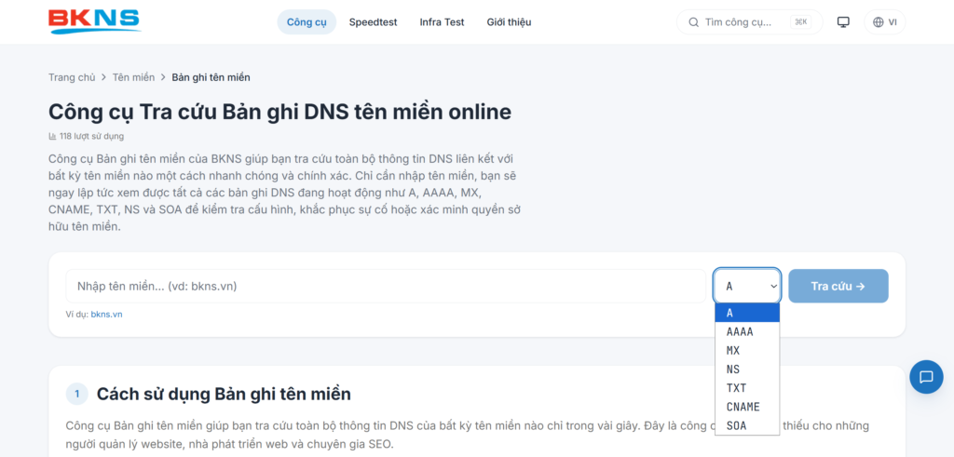Open the VI language selector
This screenshot has width=954, height=457.
(885, 22)
